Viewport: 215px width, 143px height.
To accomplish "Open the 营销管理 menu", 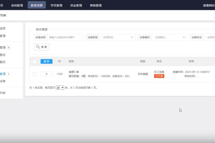I will (96, 5).
